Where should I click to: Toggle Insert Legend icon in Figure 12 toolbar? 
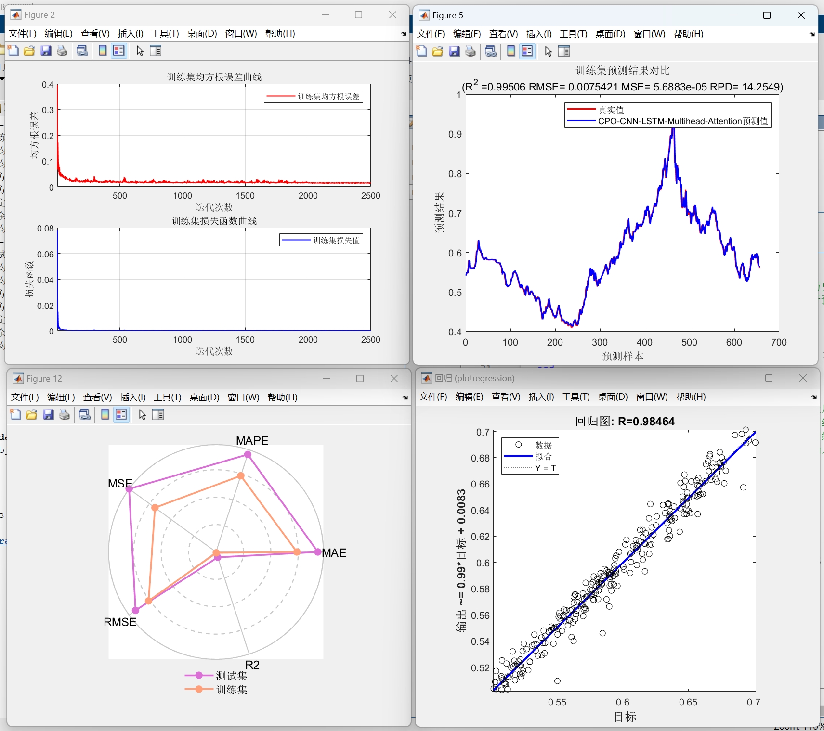tap(121, 414)
